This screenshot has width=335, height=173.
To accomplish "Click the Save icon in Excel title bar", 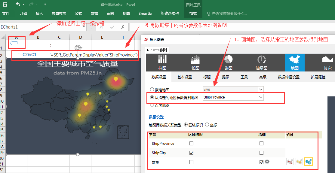I will (5, 5).
